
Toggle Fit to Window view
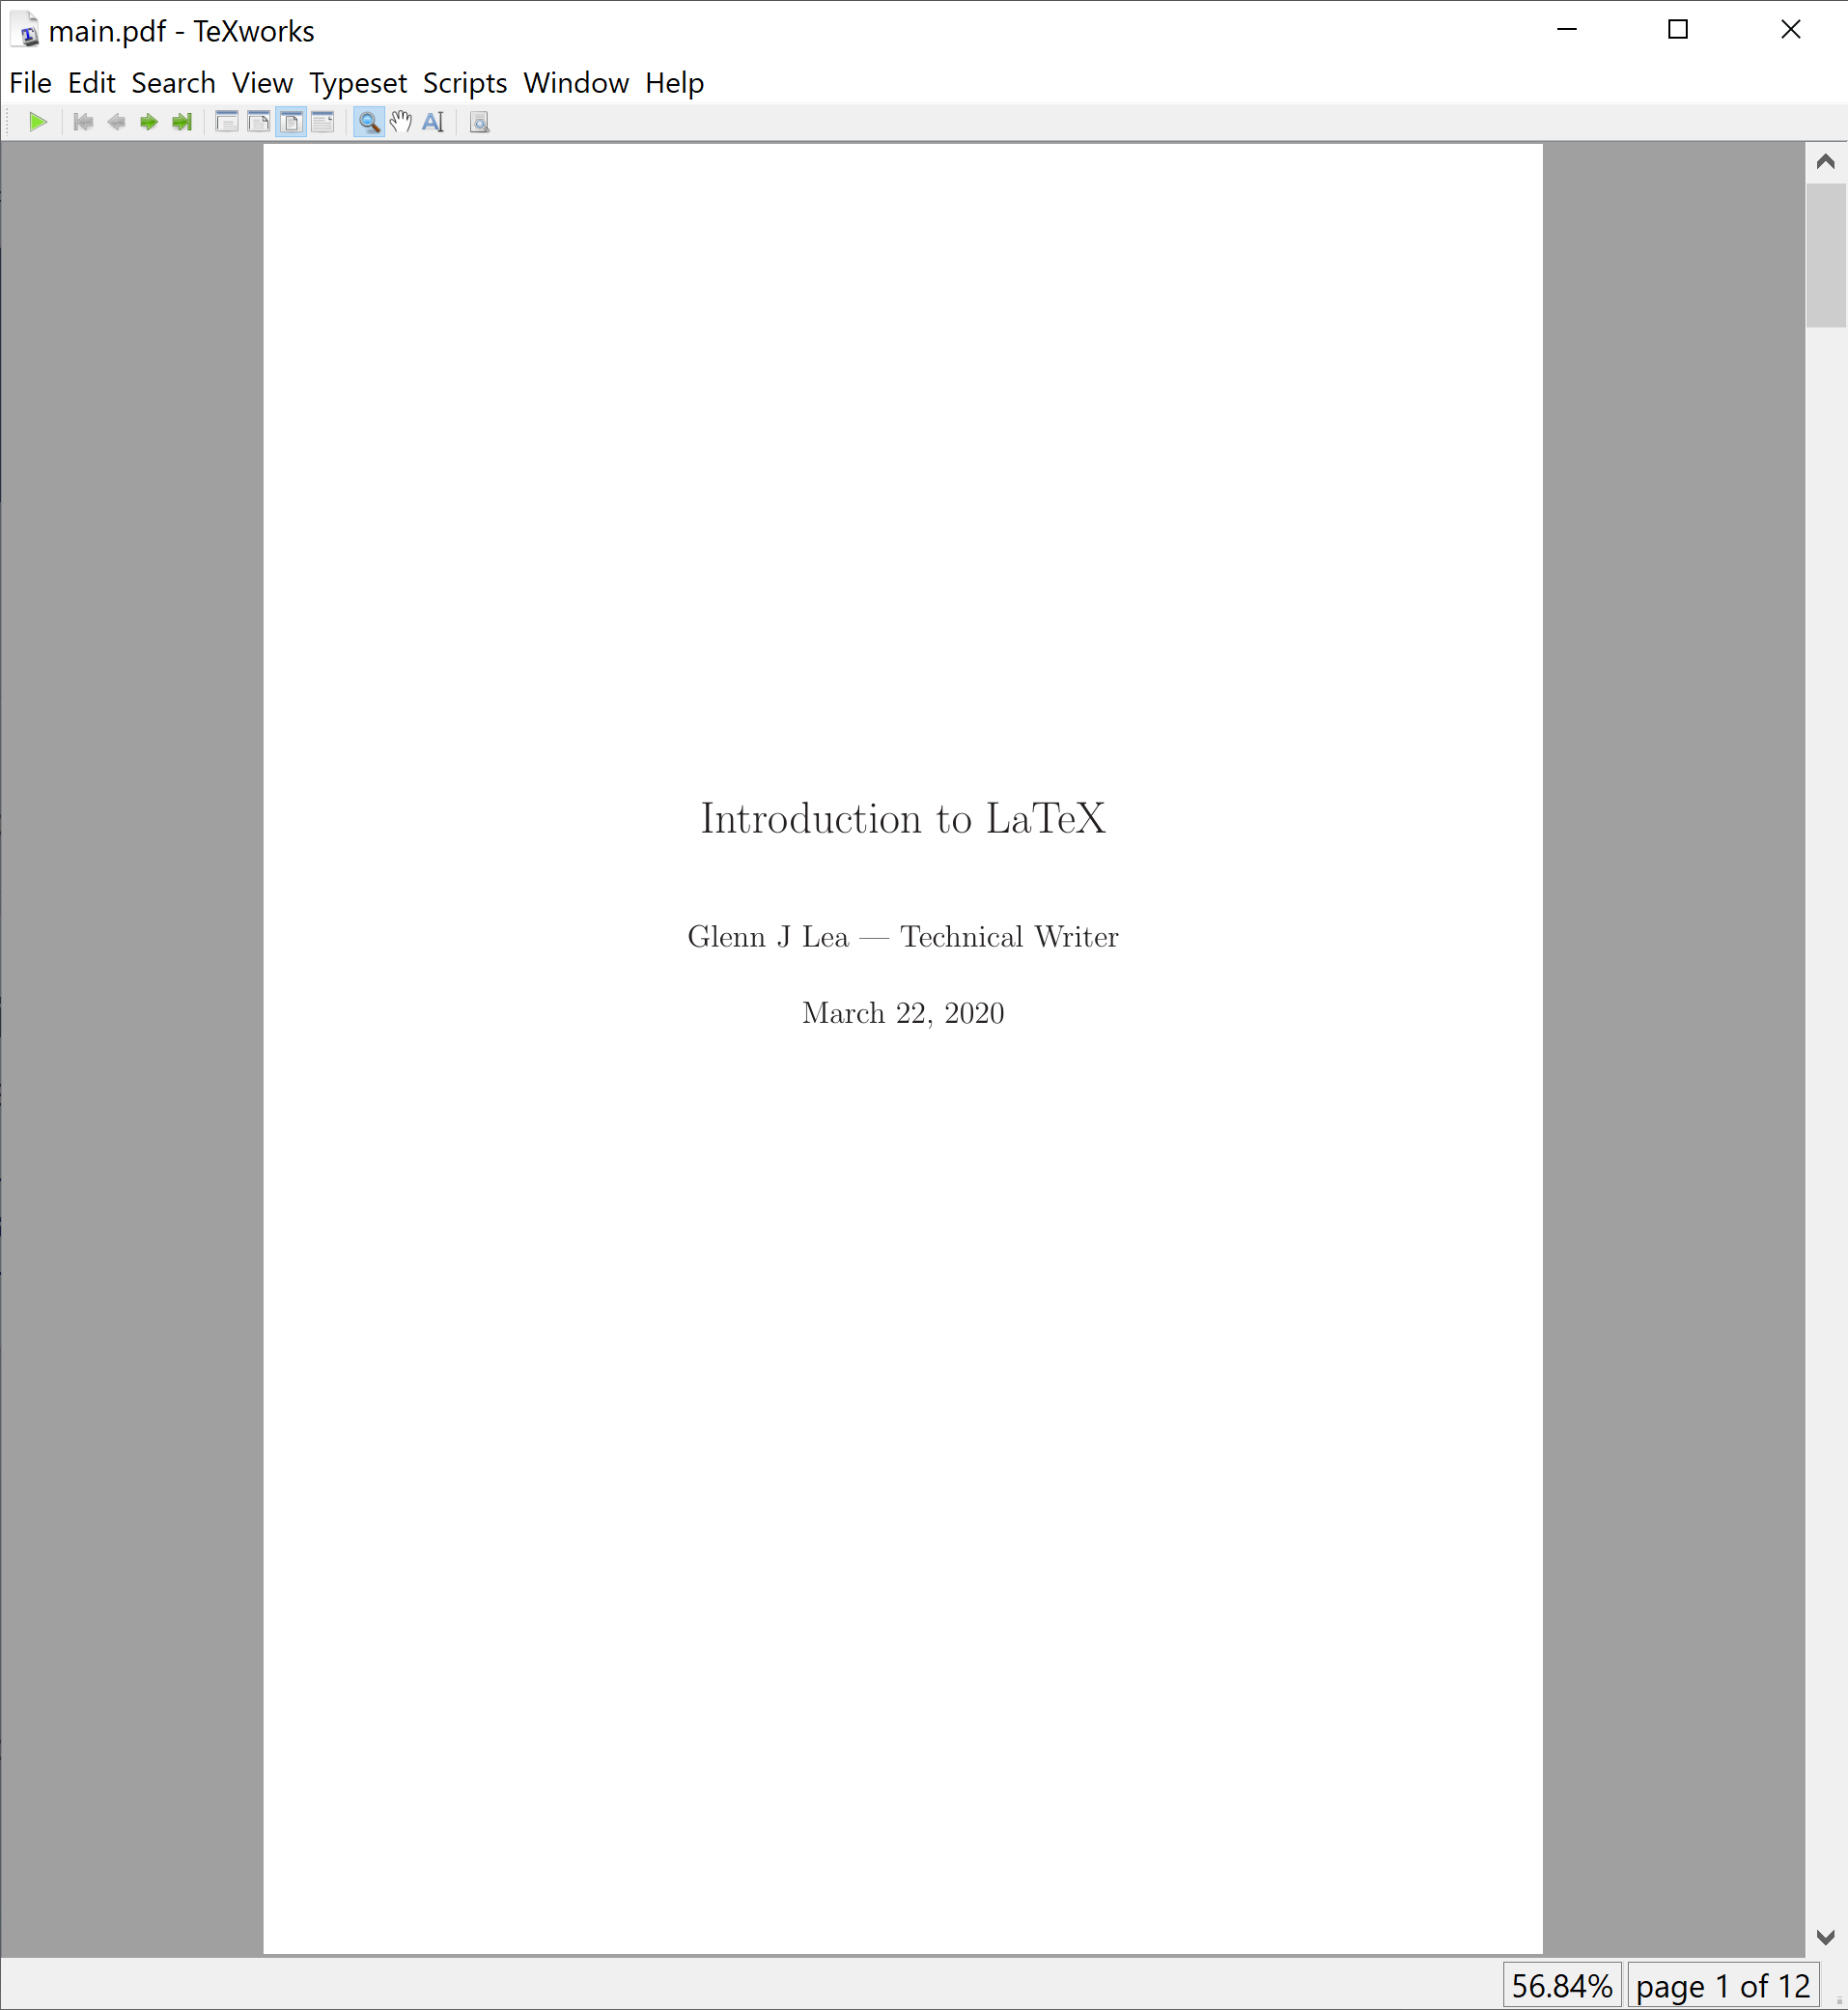[x=291, y=122]
